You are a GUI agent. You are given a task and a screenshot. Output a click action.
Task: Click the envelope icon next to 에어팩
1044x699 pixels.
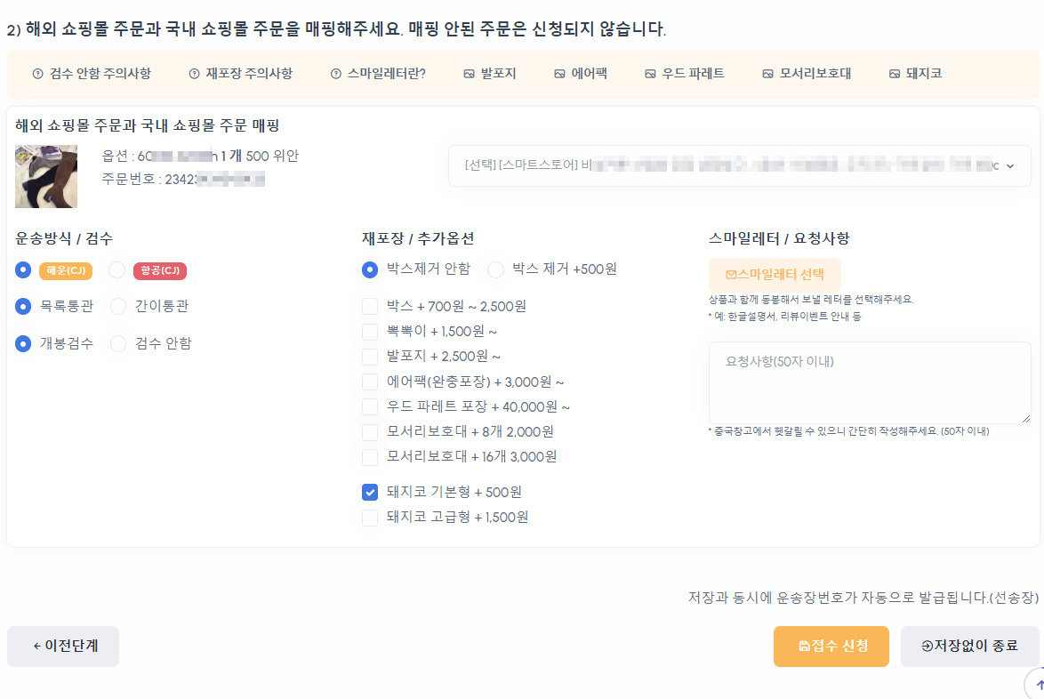coord(558,74)
